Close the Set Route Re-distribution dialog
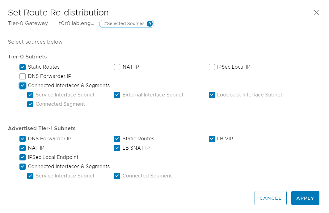Image resolution: width=329 pixels, height=213 pixels. click(x=316, y=13)
